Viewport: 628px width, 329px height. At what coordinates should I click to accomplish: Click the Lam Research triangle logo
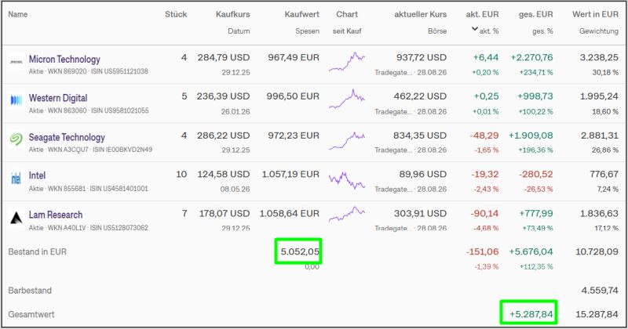[x=16, y=218]
